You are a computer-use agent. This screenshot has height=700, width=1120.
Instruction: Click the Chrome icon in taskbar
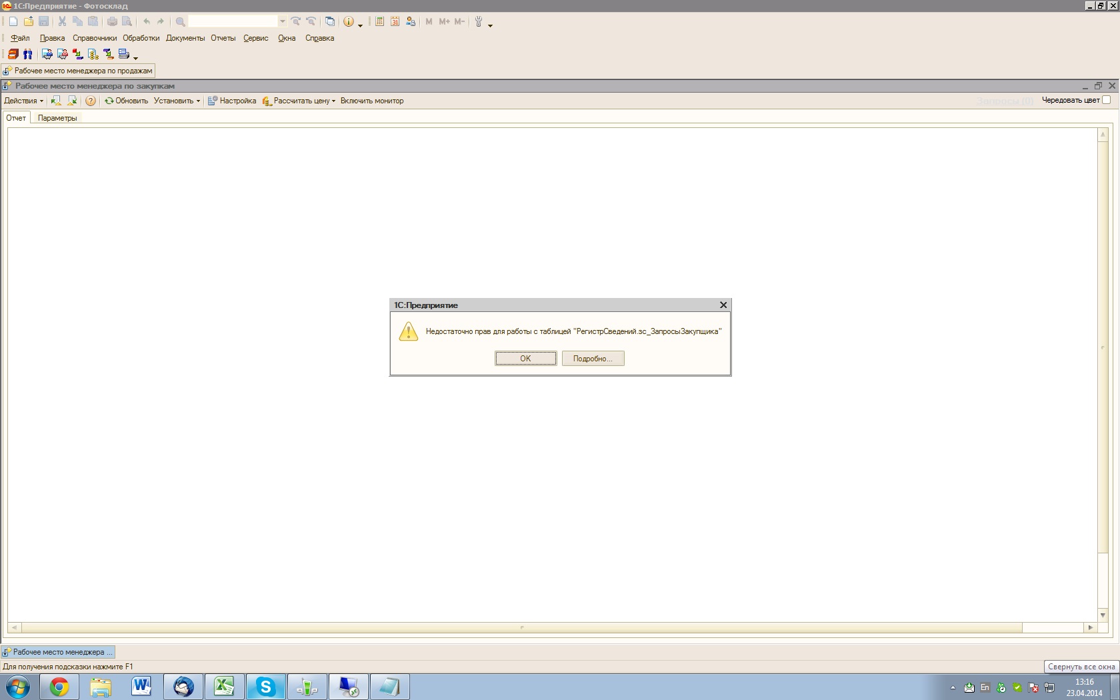(x=59, y=687)
